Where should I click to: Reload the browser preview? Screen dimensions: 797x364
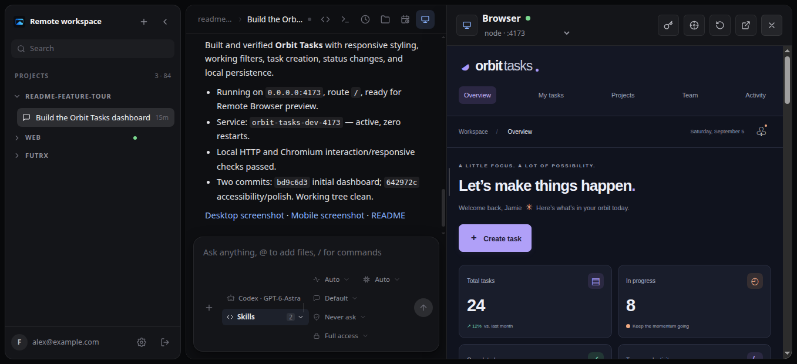click(x=720, y=25)
